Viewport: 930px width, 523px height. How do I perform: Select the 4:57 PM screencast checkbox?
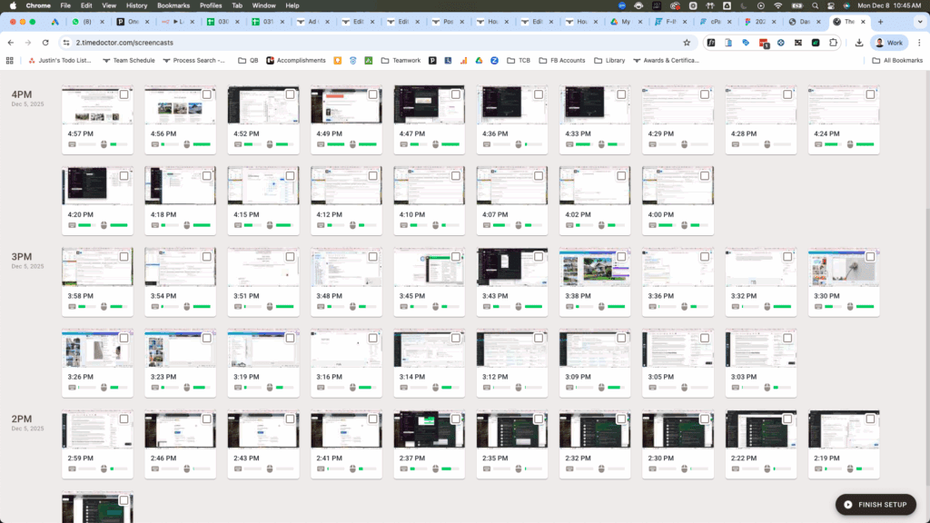[124, 94]
